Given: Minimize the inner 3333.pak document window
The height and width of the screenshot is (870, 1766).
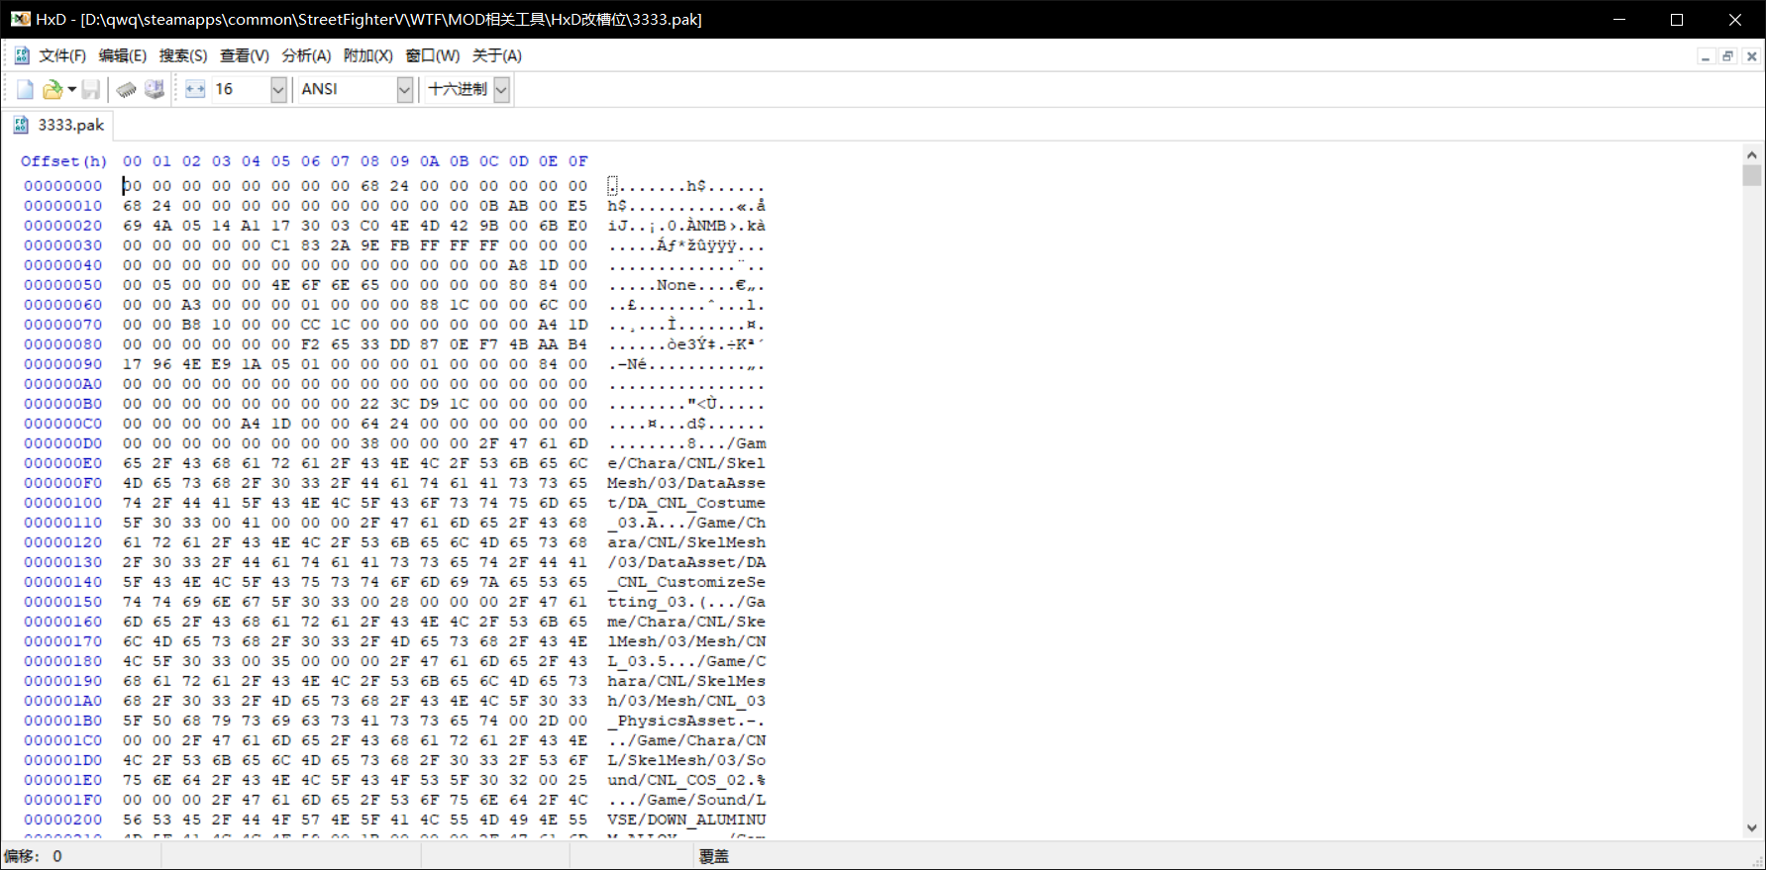Looking at the screenshot, I should coord(1706,56).
